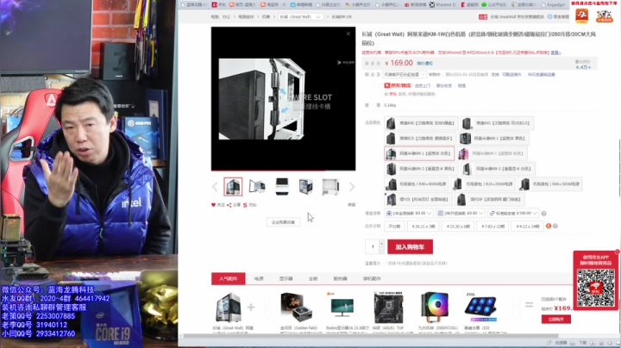This screenshot has height=348, width=621.
Task: Choose the ¥30.11 x 3 installment option
Action: [423, 227]
